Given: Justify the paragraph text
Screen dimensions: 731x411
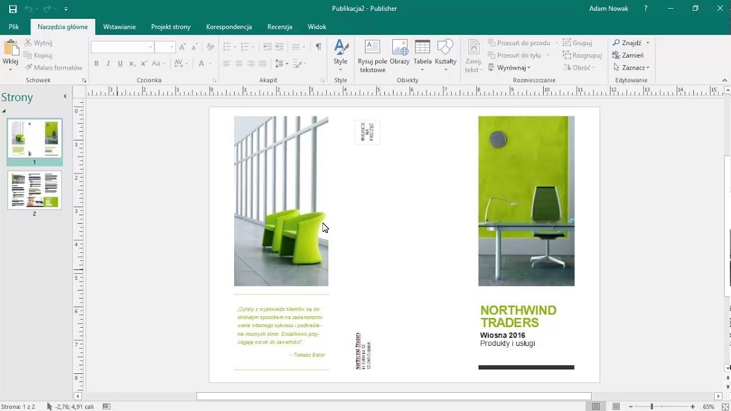Looking at the screenshot, I should [263, 63].
